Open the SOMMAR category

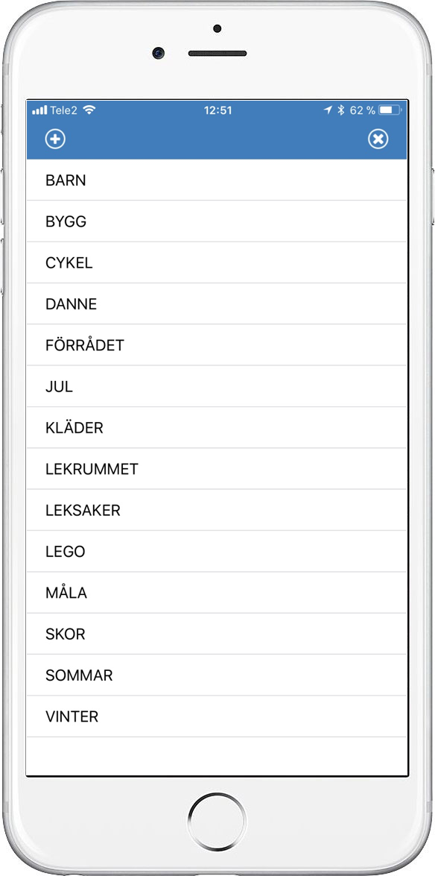coord(217,676)
